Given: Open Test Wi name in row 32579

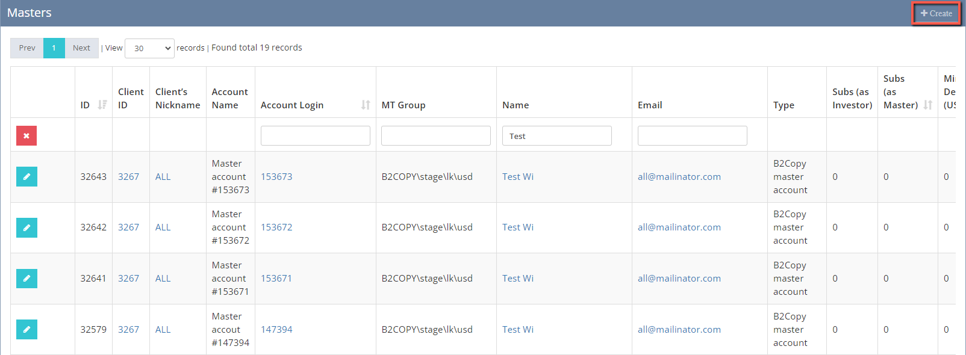Looking at the screenshot, I should tap(518, 329).
